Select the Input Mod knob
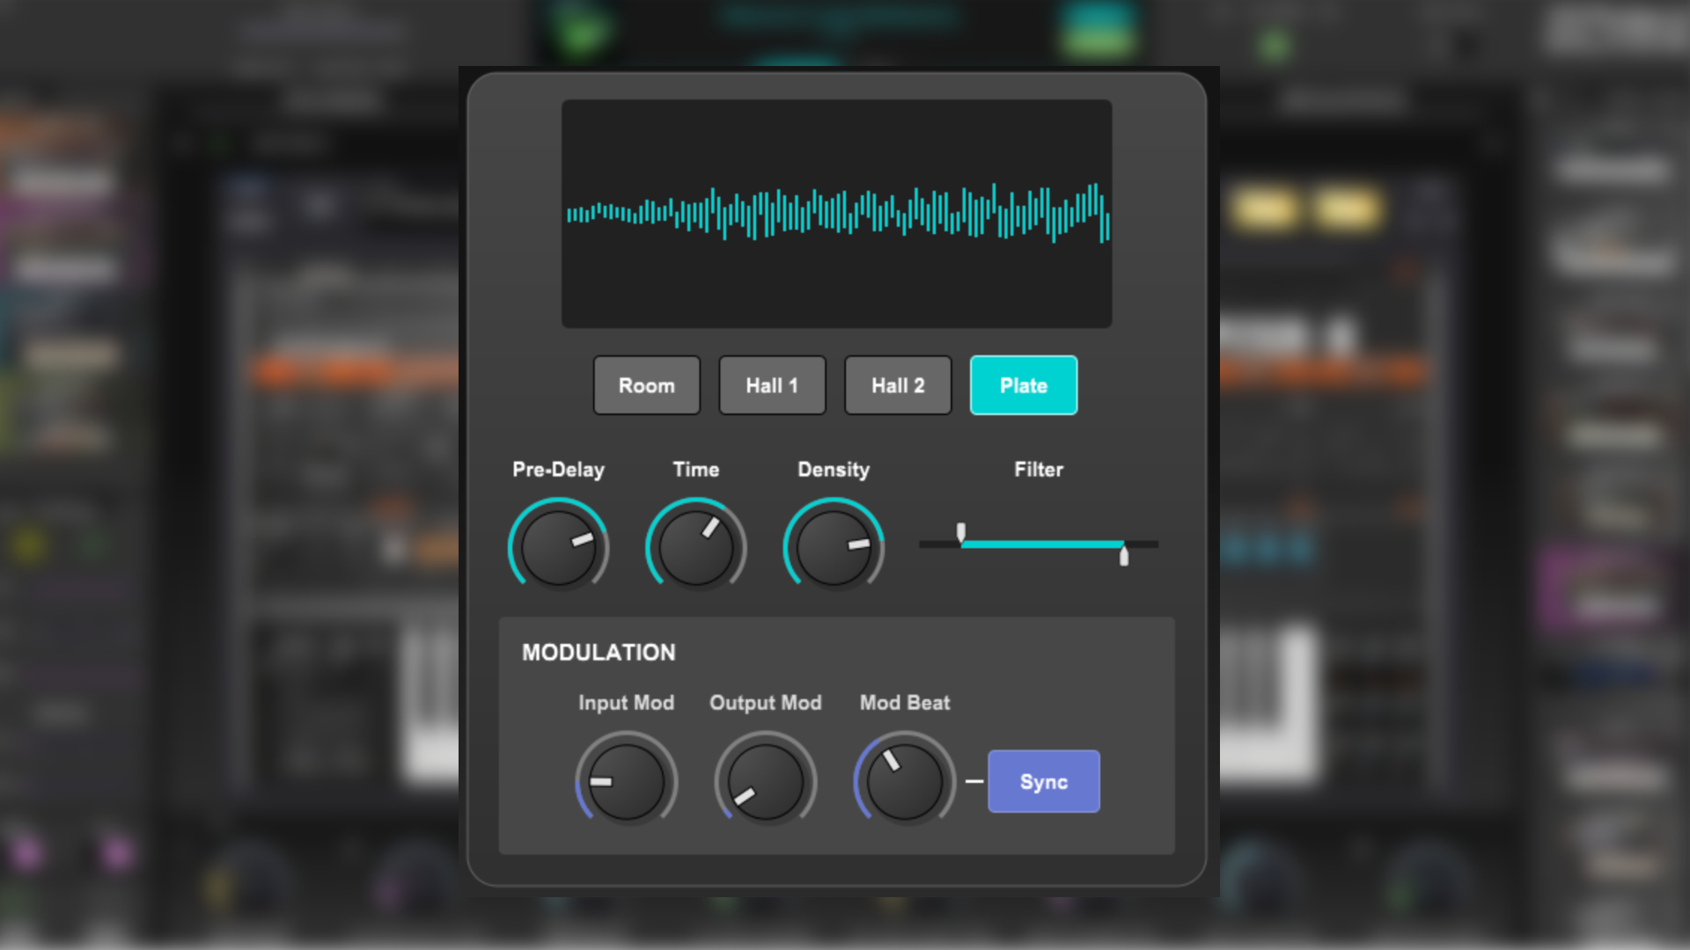This screenshot has height=950, width=1690. tap(625, 781)
